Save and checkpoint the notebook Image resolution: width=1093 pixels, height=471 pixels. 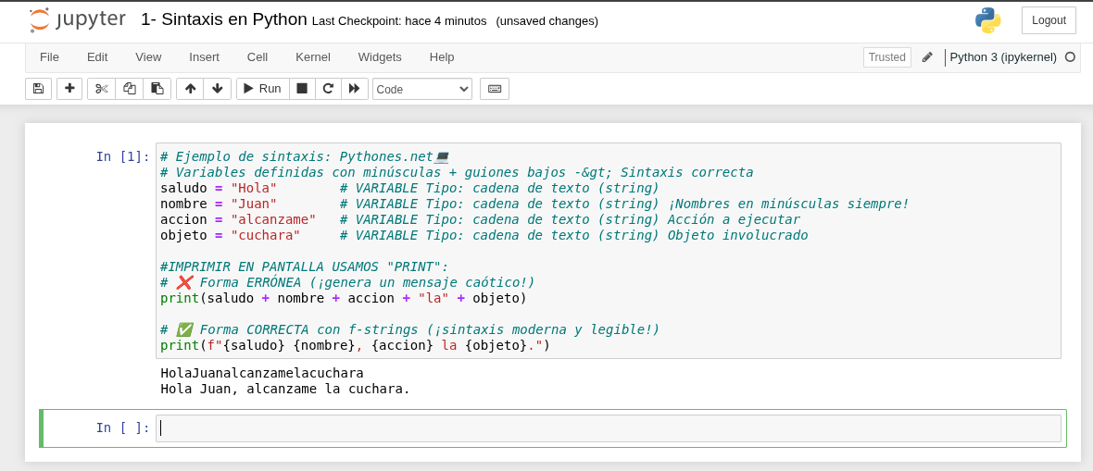tap(38, 89)
